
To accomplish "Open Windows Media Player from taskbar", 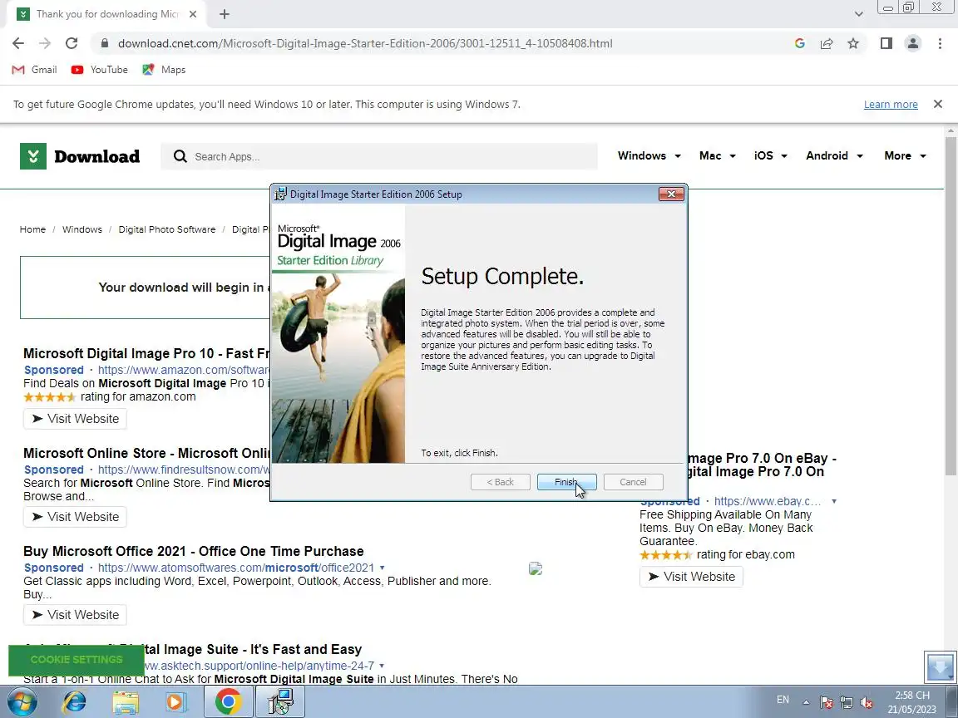I will (176, 702).
